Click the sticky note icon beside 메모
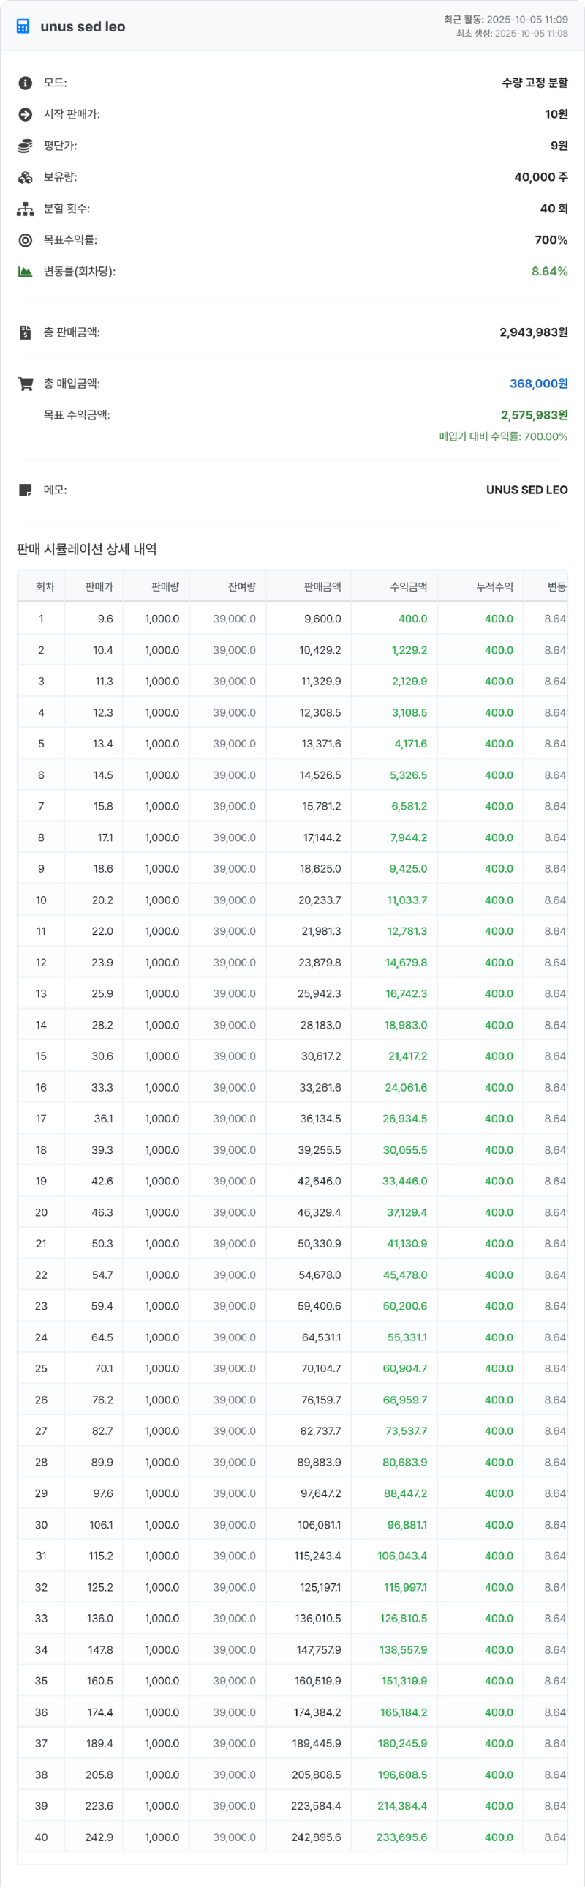Viewport: 585px width, 1888px height. coord(26,490)
